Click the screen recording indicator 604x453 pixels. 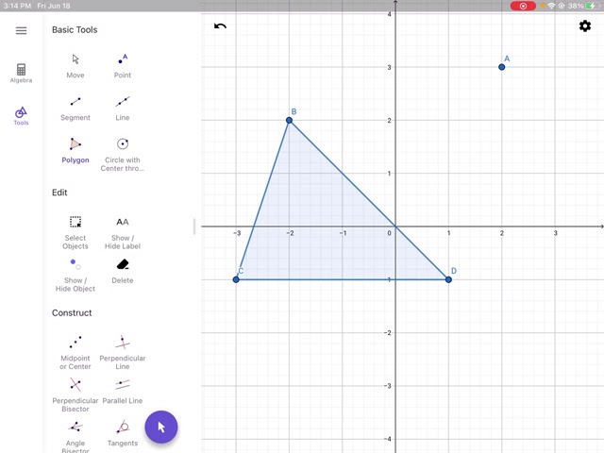pyautogui.click(x=523, y=6)
